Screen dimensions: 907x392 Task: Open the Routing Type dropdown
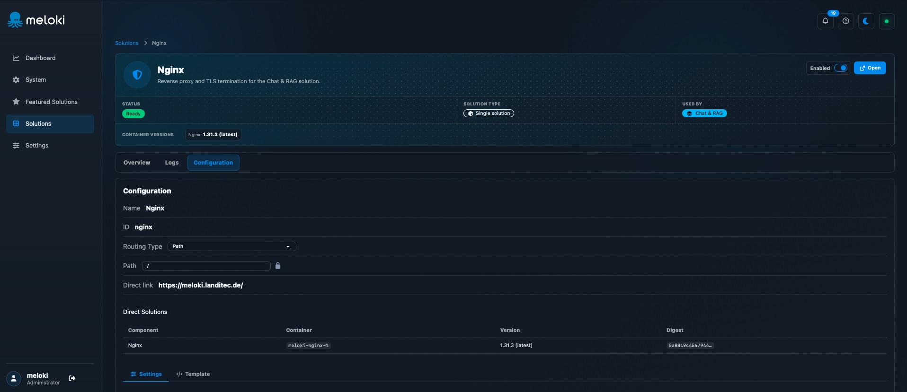tap(232, 246)
